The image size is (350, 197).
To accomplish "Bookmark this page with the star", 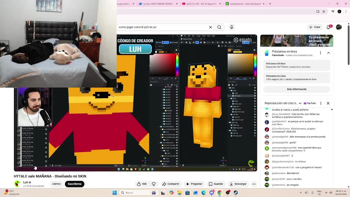I will pyautogui.click(x=324, y=11).
